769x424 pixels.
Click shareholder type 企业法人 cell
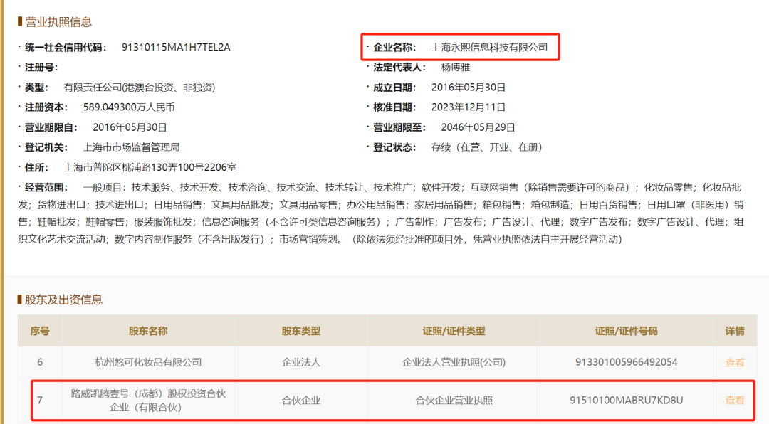301,362
